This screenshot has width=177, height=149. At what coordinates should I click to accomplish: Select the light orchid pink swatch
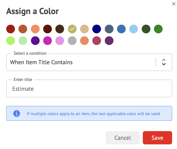click(60, 41)
